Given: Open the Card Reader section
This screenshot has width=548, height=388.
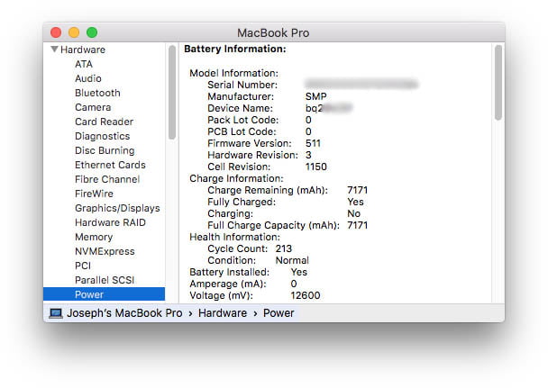Looking at the screenshot, I should pos(105,122).
